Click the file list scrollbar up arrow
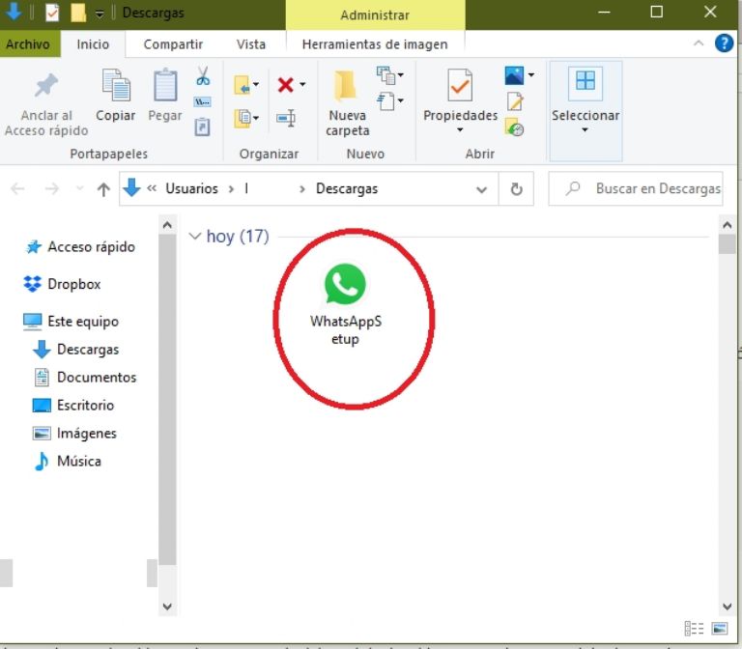This screenshot has height=649, width=742. [728, 225]
